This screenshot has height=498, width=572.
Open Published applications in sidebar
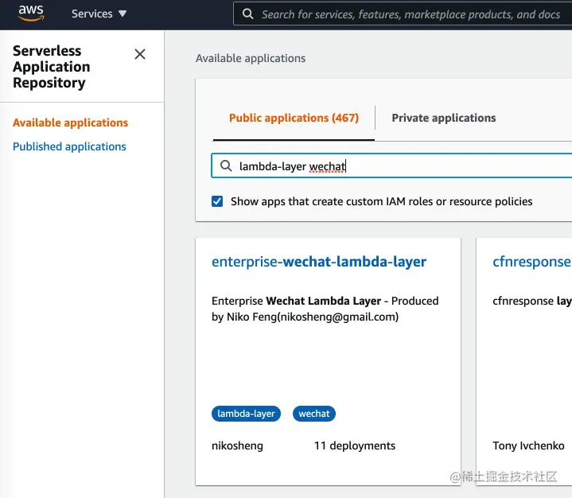point(69,146)
